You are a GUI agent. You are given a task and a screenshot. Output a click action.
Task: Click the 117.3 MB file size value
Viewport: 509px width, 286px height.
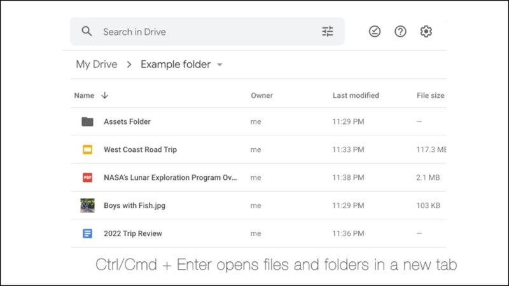431,149
